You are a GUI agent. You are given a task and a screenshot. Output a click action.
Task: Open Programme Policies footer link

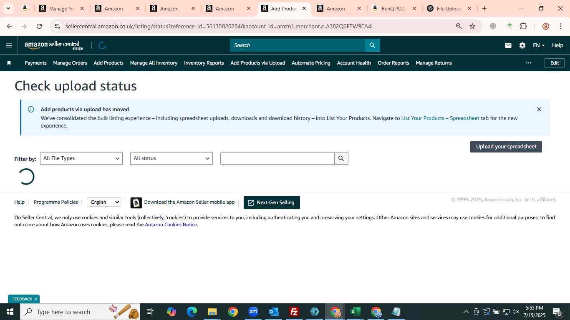click(56, 202)
